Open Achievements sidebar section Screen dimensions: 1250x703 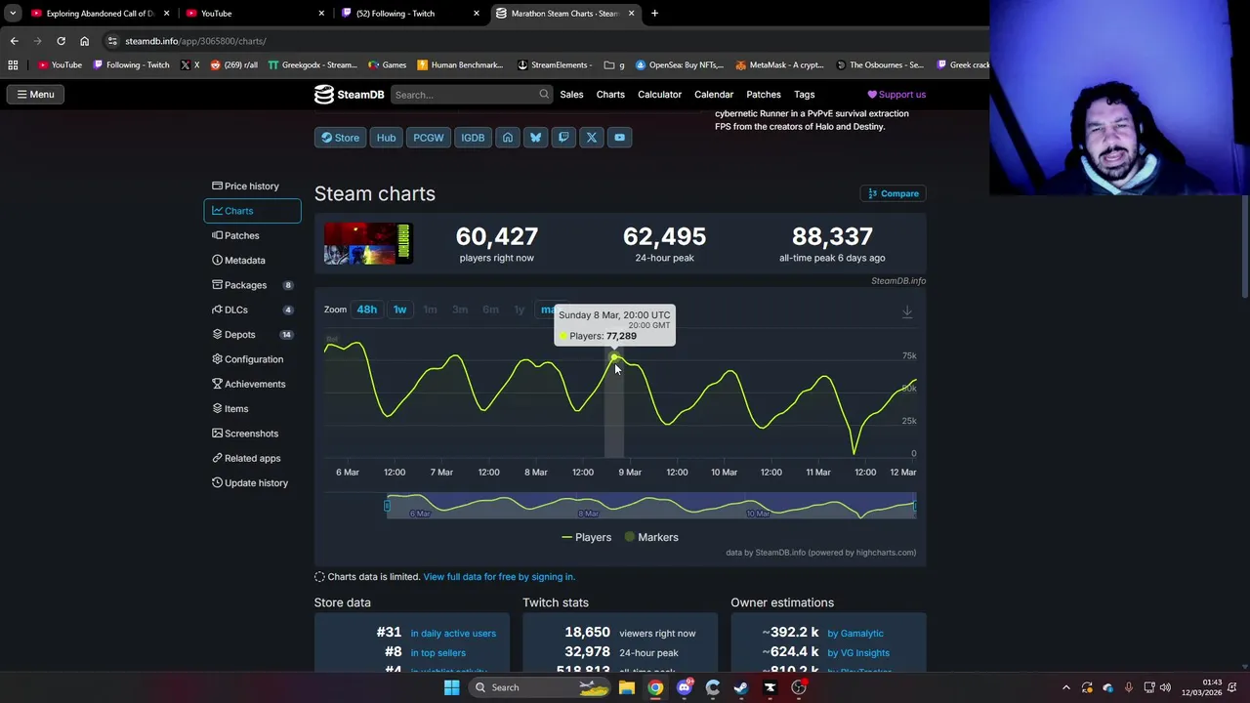point(252,384)
